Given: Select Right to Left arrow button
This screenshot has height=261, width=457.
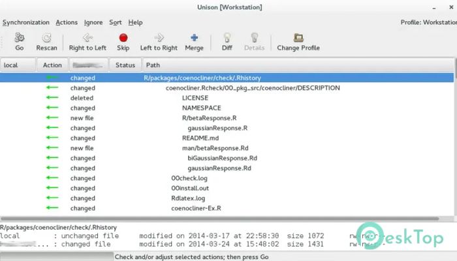Looking at the screenshot, I should coord(87,38).
